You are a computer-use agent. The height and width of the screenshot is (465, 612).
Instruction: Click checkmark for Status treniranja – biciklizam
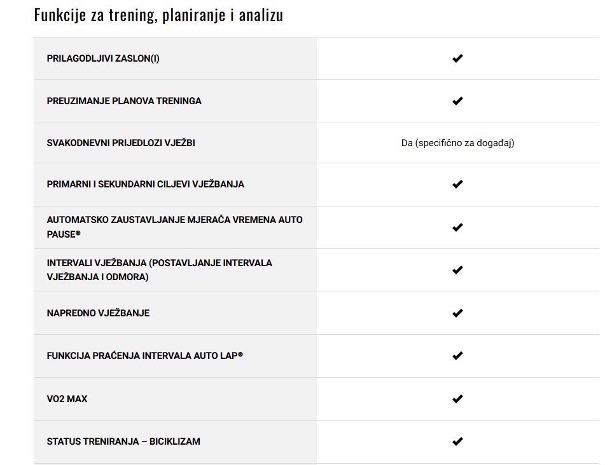(457, 441)
